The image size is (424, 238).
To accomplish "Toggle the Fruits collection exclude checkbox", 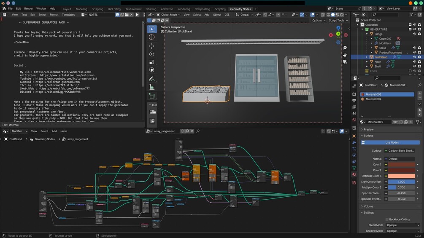I will pos(410,71).
